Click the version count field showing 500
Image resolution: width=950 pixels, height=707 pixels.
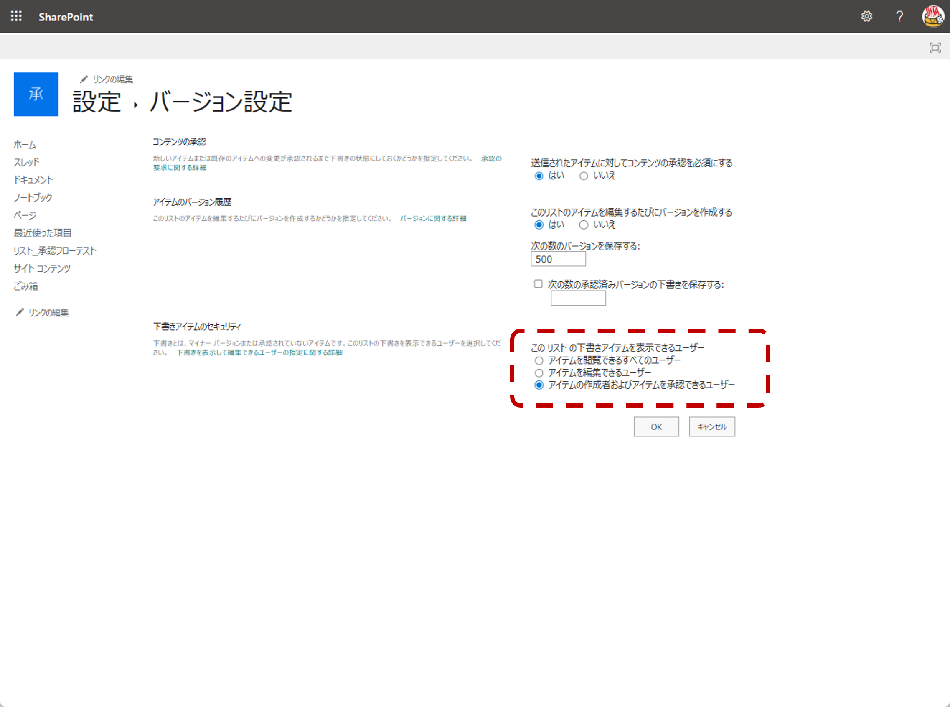pyautogui.click(x=558, y=259)
